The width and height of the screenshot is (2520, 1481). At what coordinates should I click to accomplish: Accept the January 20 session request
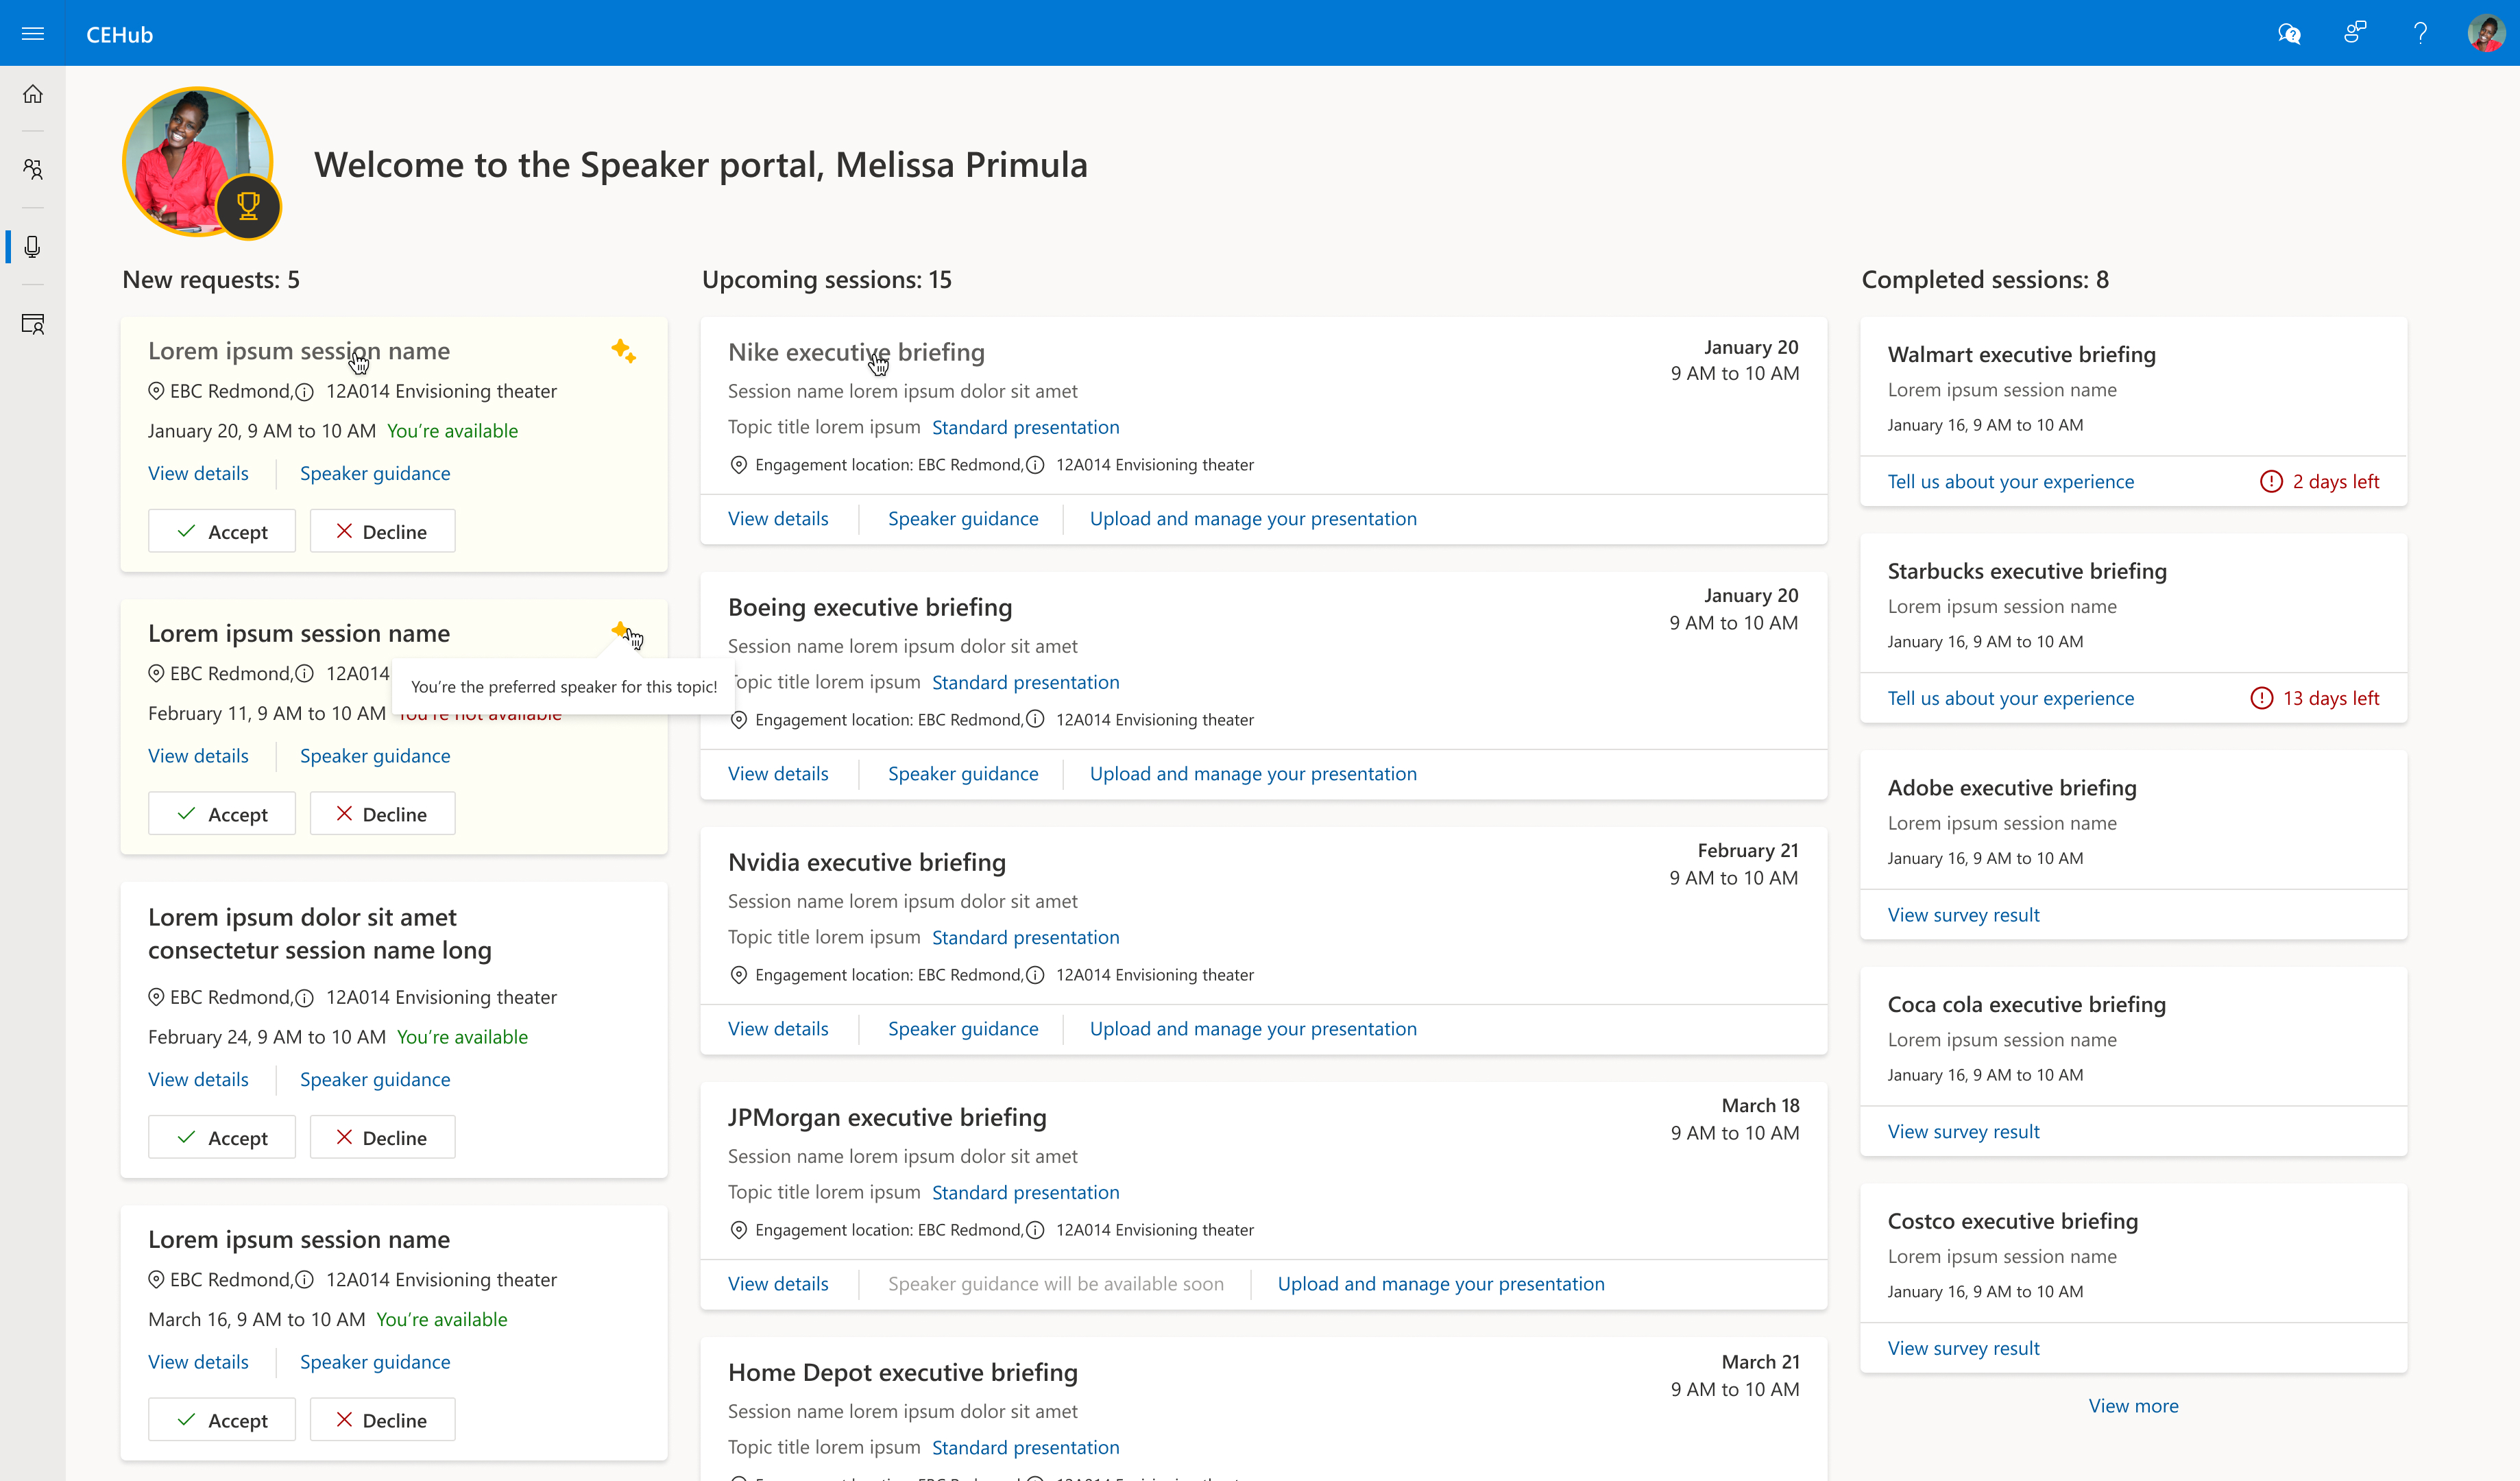click(222, 531)
